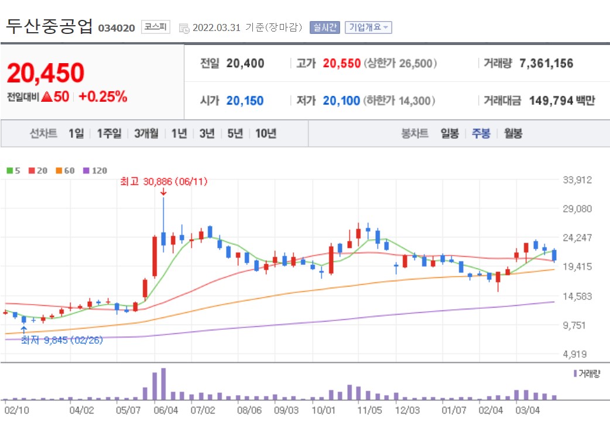The width and height of the screenshot is (610, 421).
Task: Select the 1주일 line chart tab
Action: point(109,133)
